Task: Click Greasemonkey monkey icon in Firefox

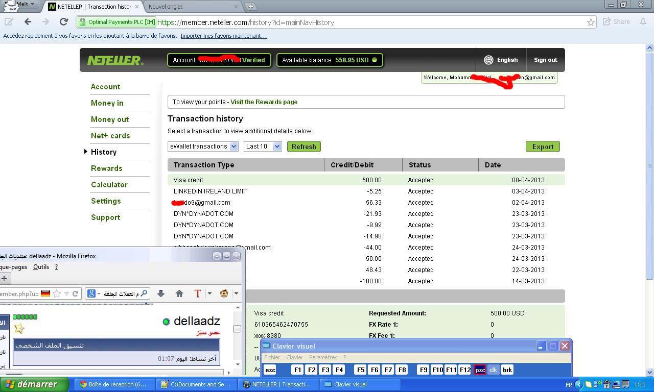Action: 224,293
